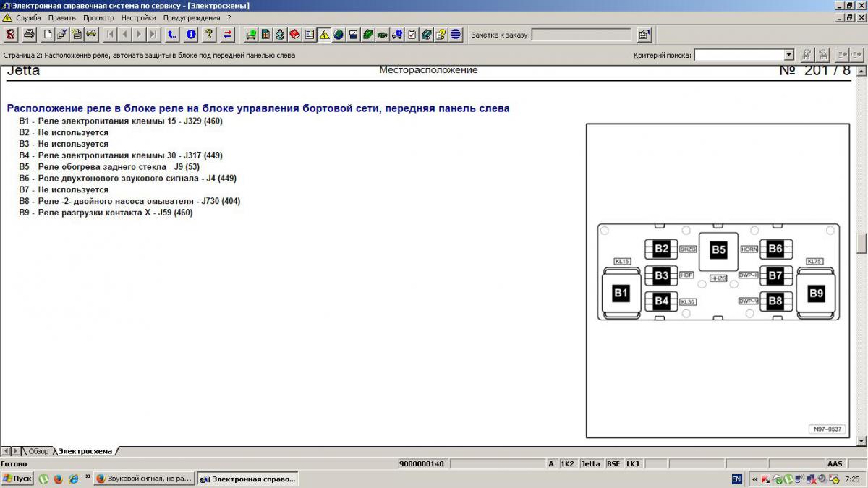Screen dimensions: 868x488
Task: Click the Пуск start button
Action: tap(17, 479)
